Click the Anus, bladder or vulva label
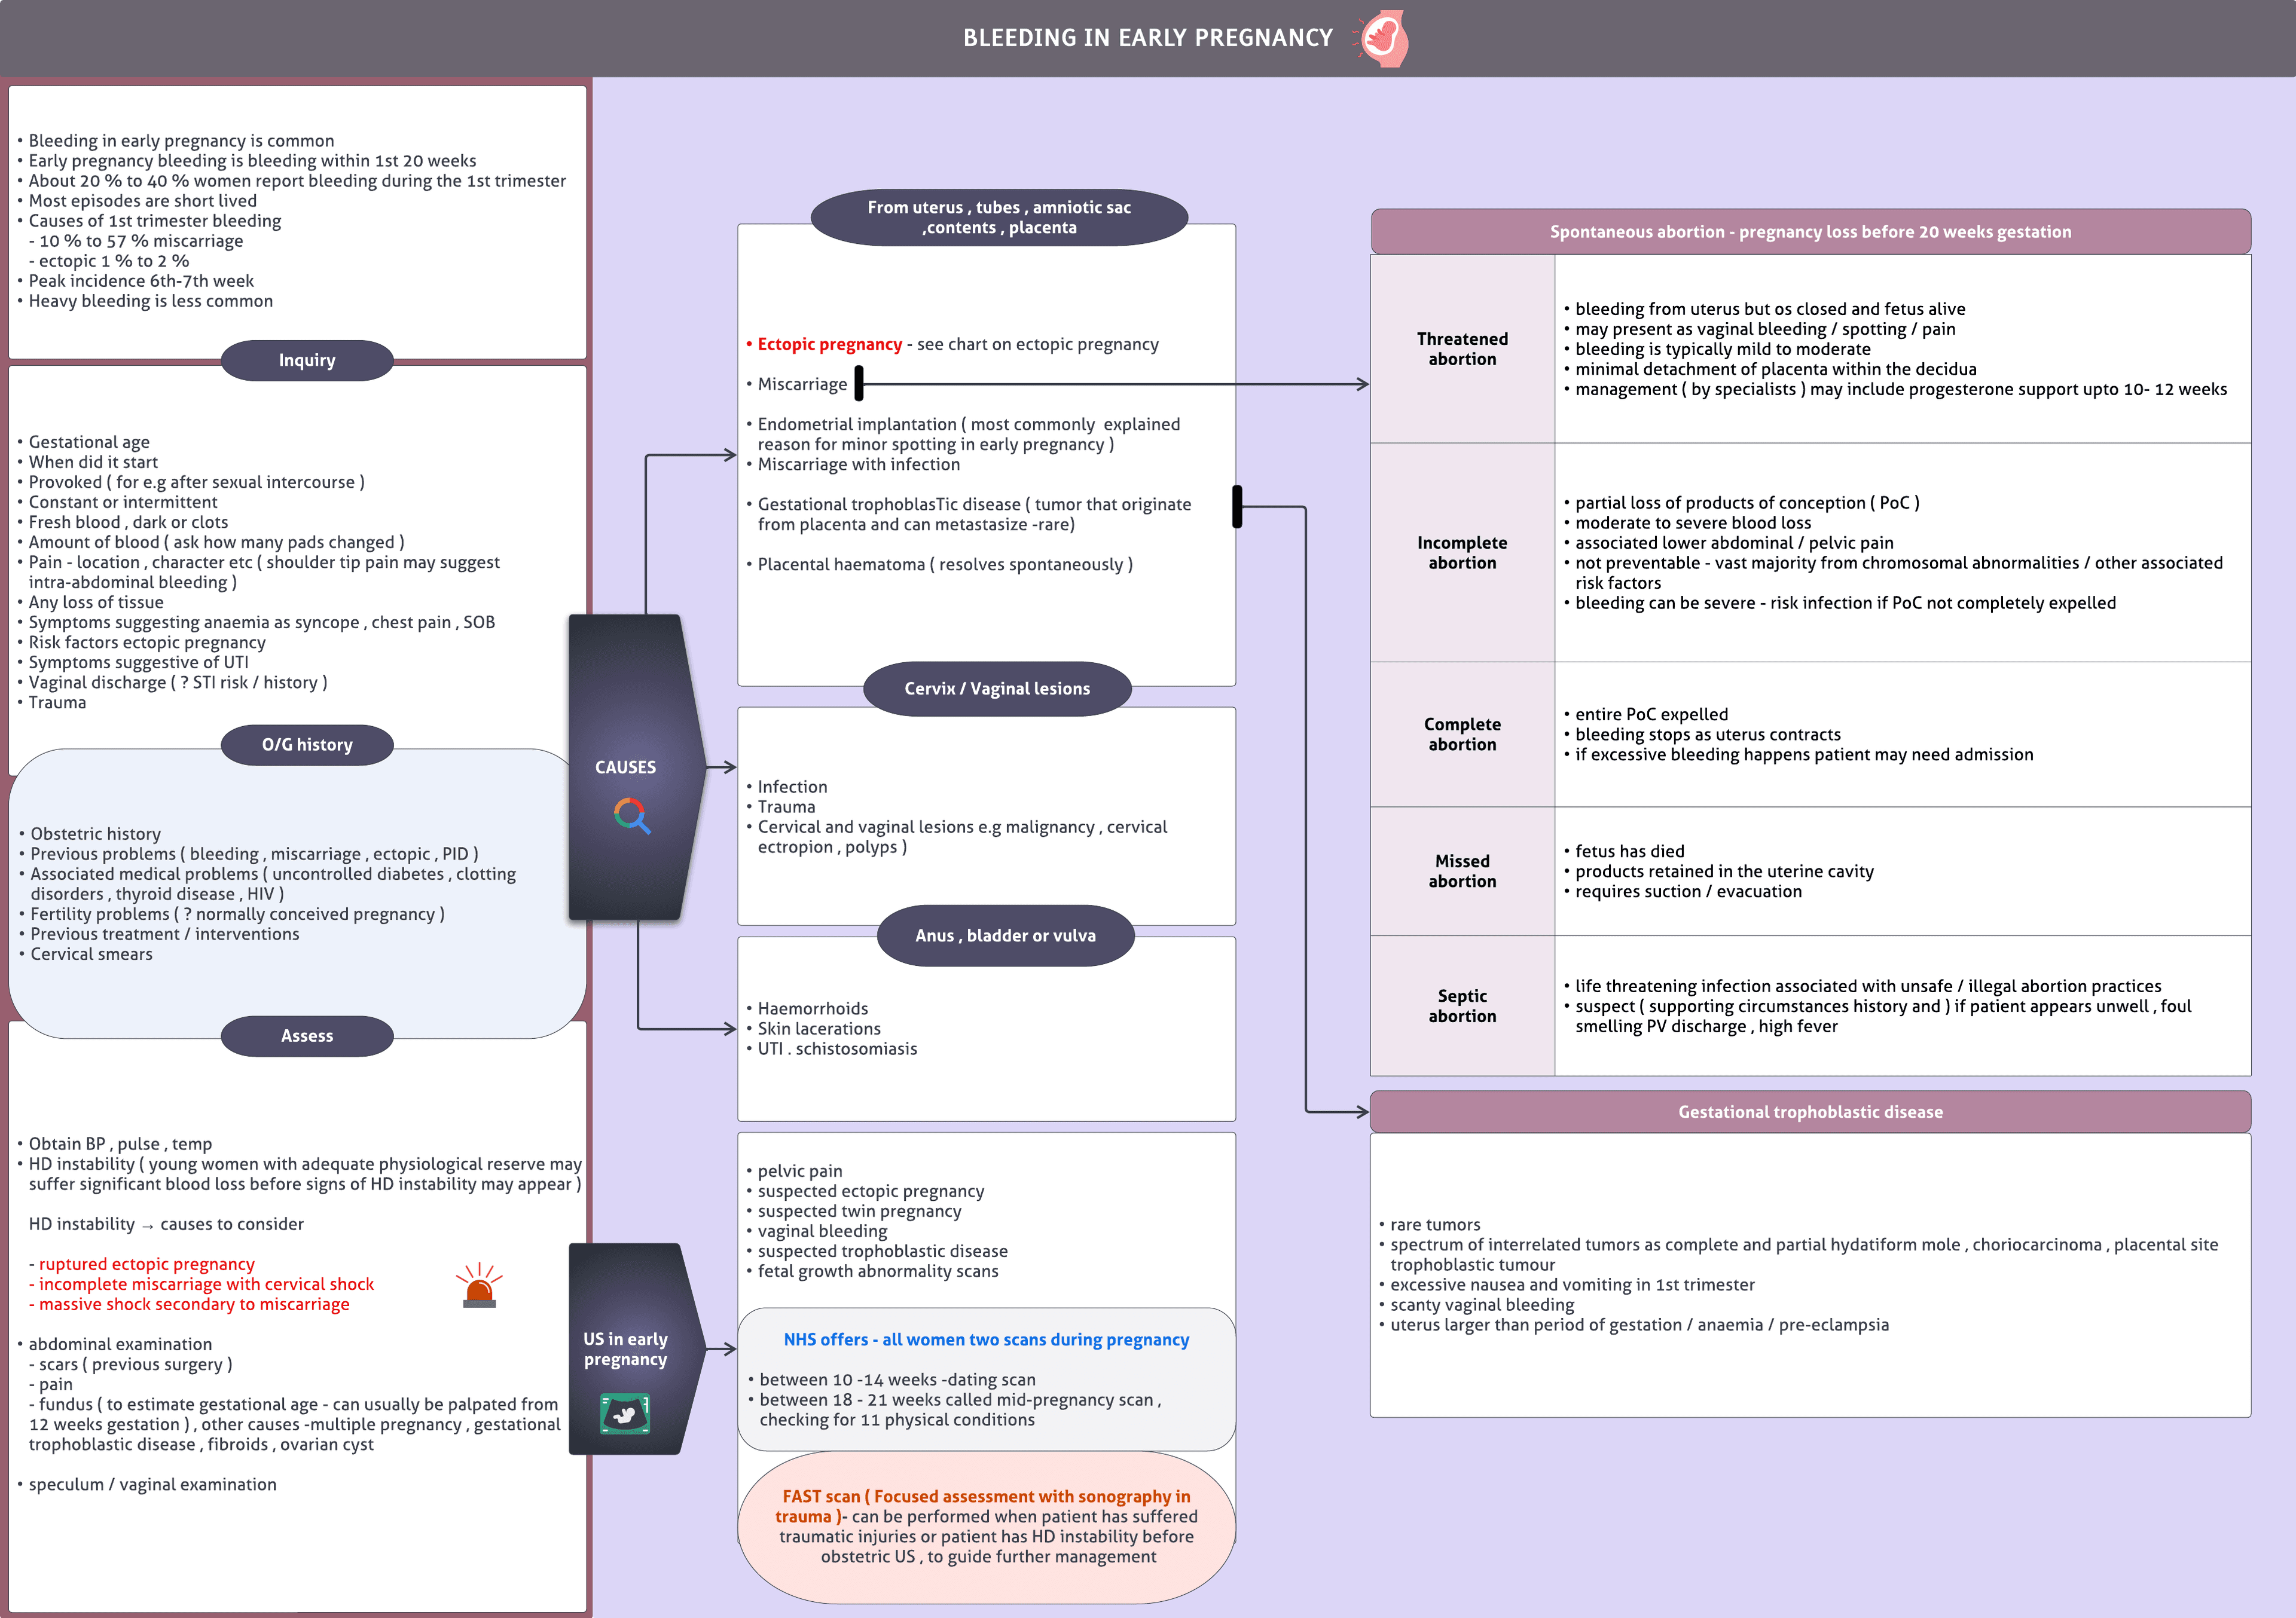Screen dimensions: 2296x1618 pos(1005,935)
